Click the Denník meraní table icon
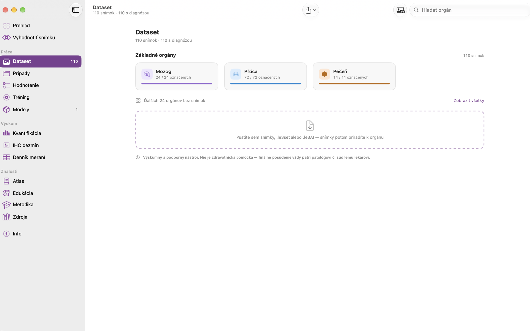 pos(6,157)
